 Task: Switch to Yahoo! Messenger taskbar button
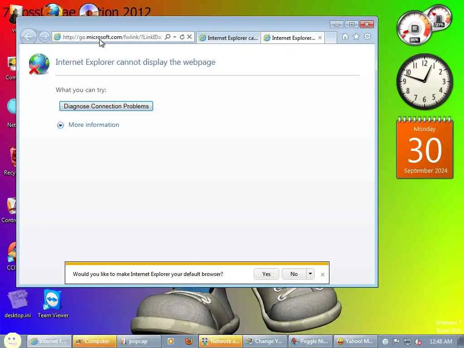(355, 341)
